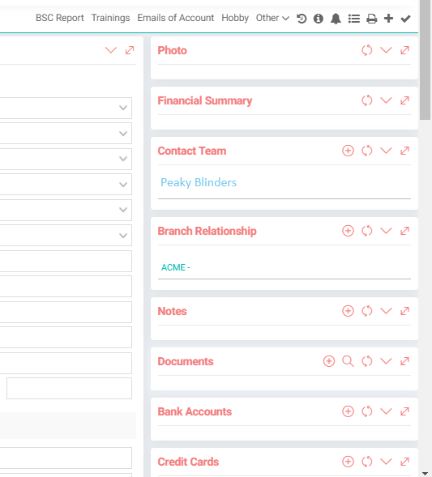Click the info icon in top toolbar

pyautogui.click(x=319, y=19)
